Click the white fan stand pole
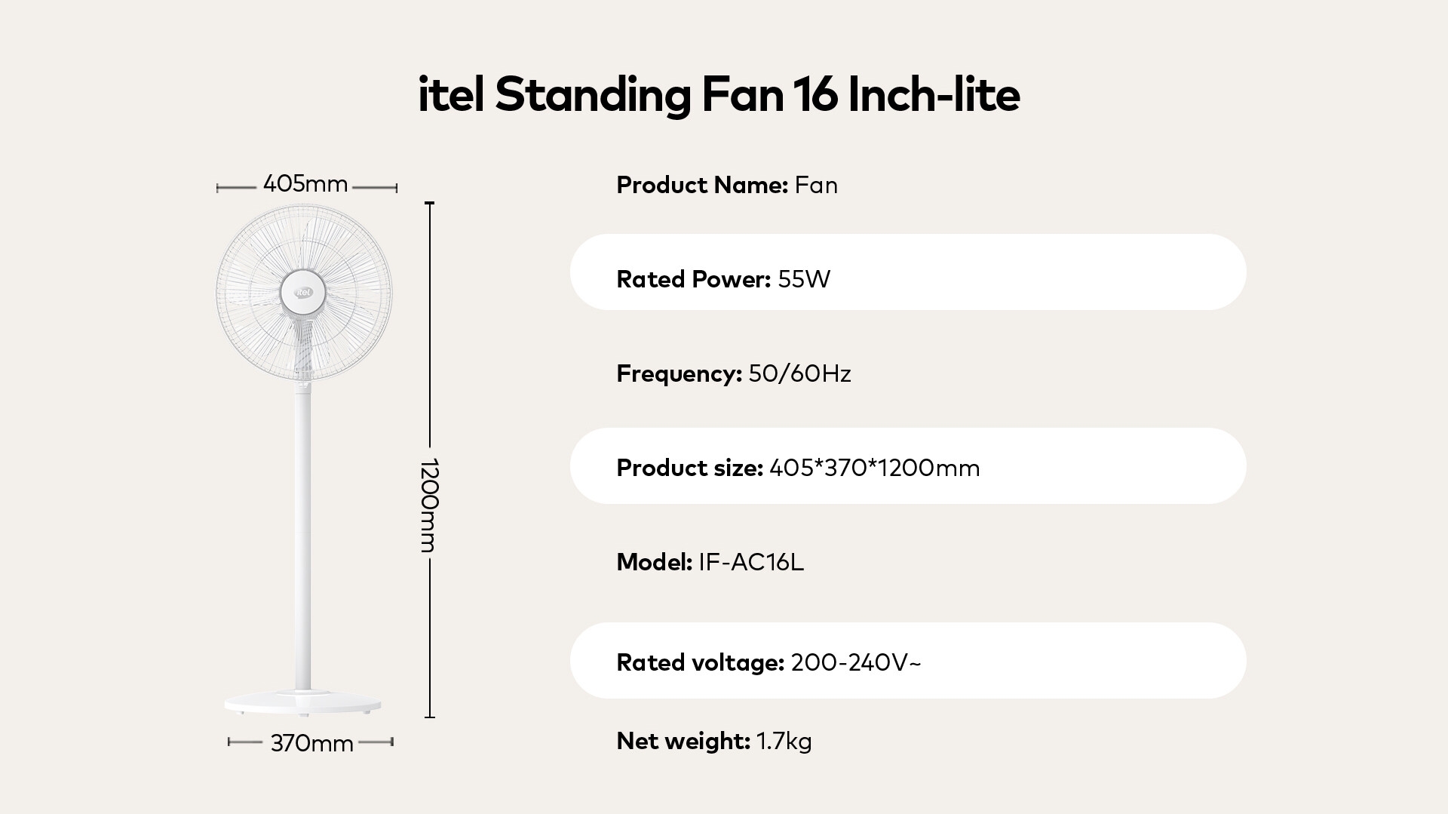Viewport: 1448px width, 814px height. click(303, 528)
